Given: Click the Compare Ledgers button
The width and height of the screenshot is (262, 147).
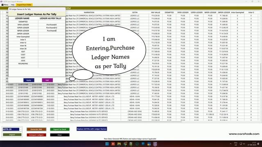Looking at the screenshot, I should 36,135.
